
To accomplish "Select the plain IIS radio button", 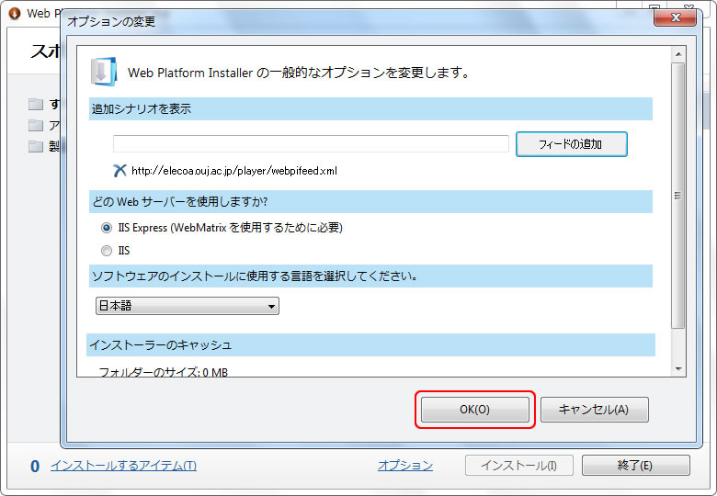I will [107, 250].
